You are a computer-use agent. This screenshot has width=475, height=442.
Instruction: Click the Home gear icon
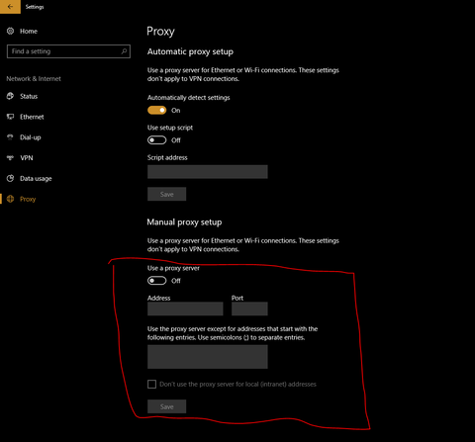(11, 31)
